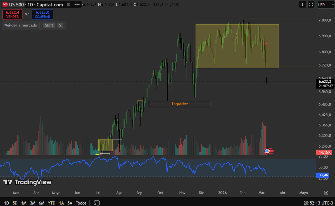Click the 7.000,0 price axis label

click(325, 20)
